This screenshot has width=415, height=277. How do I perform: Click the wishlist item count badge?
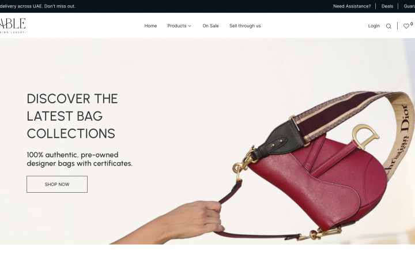[x=412, y=24]
